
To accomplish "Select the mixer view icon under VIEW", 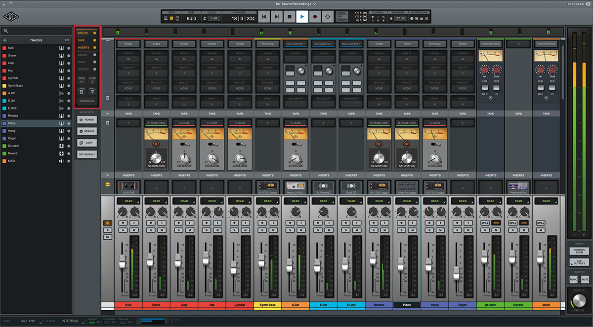I will [x=172, y=18].
